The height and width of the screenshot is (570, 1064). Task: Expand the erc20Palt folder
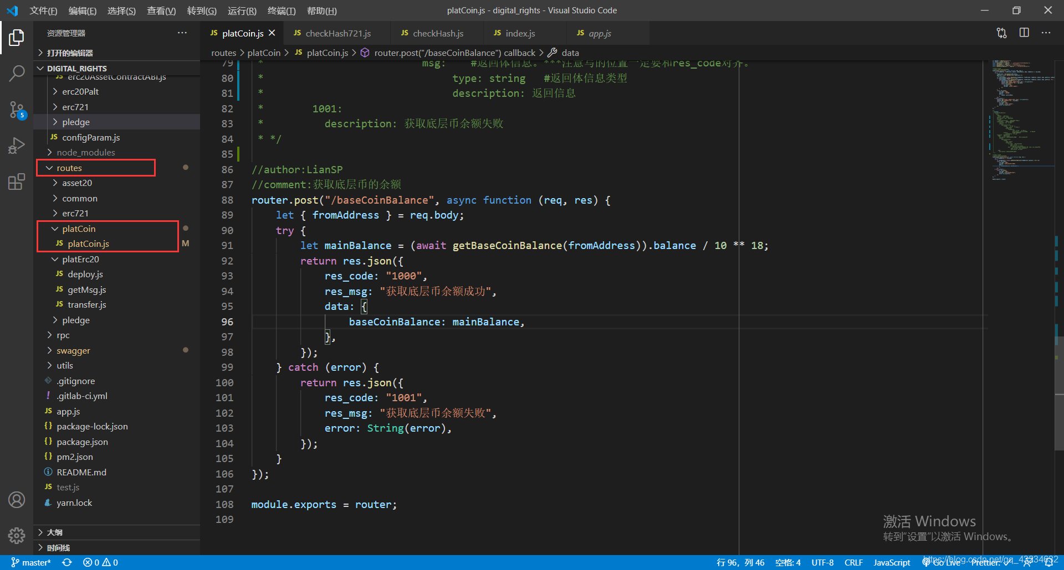click(116, 91)
